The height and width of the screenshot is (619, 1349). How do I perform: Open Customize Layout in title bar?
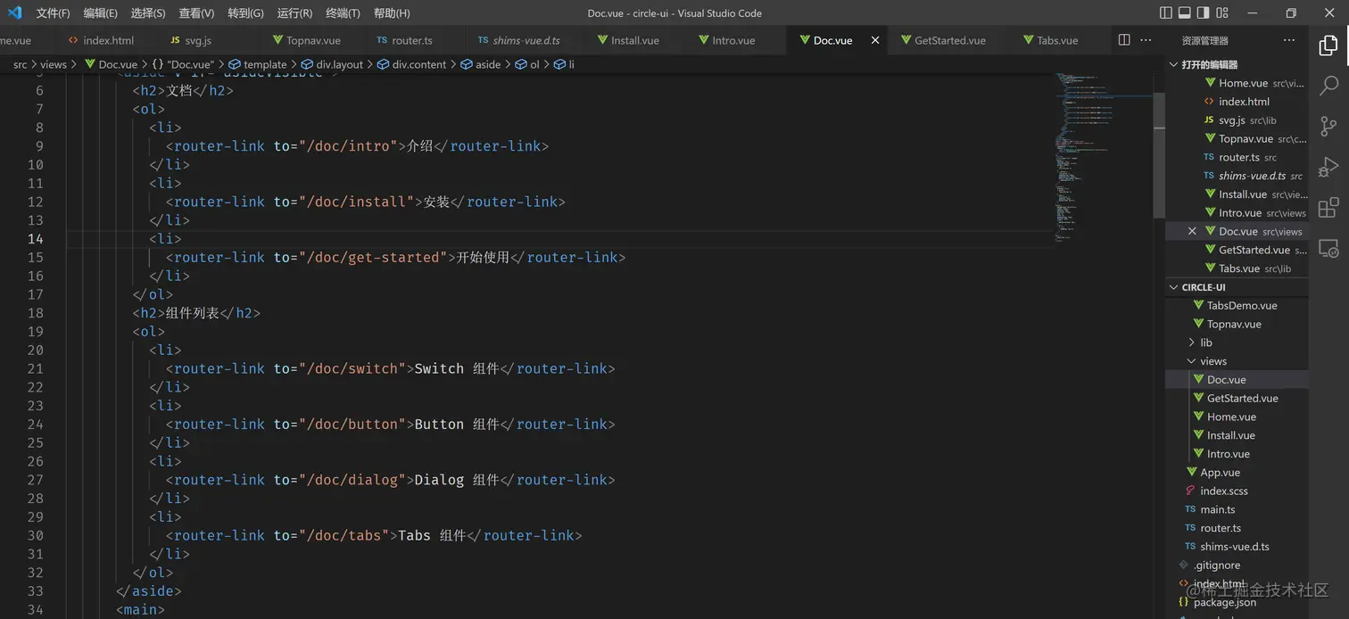[1222, 12]
